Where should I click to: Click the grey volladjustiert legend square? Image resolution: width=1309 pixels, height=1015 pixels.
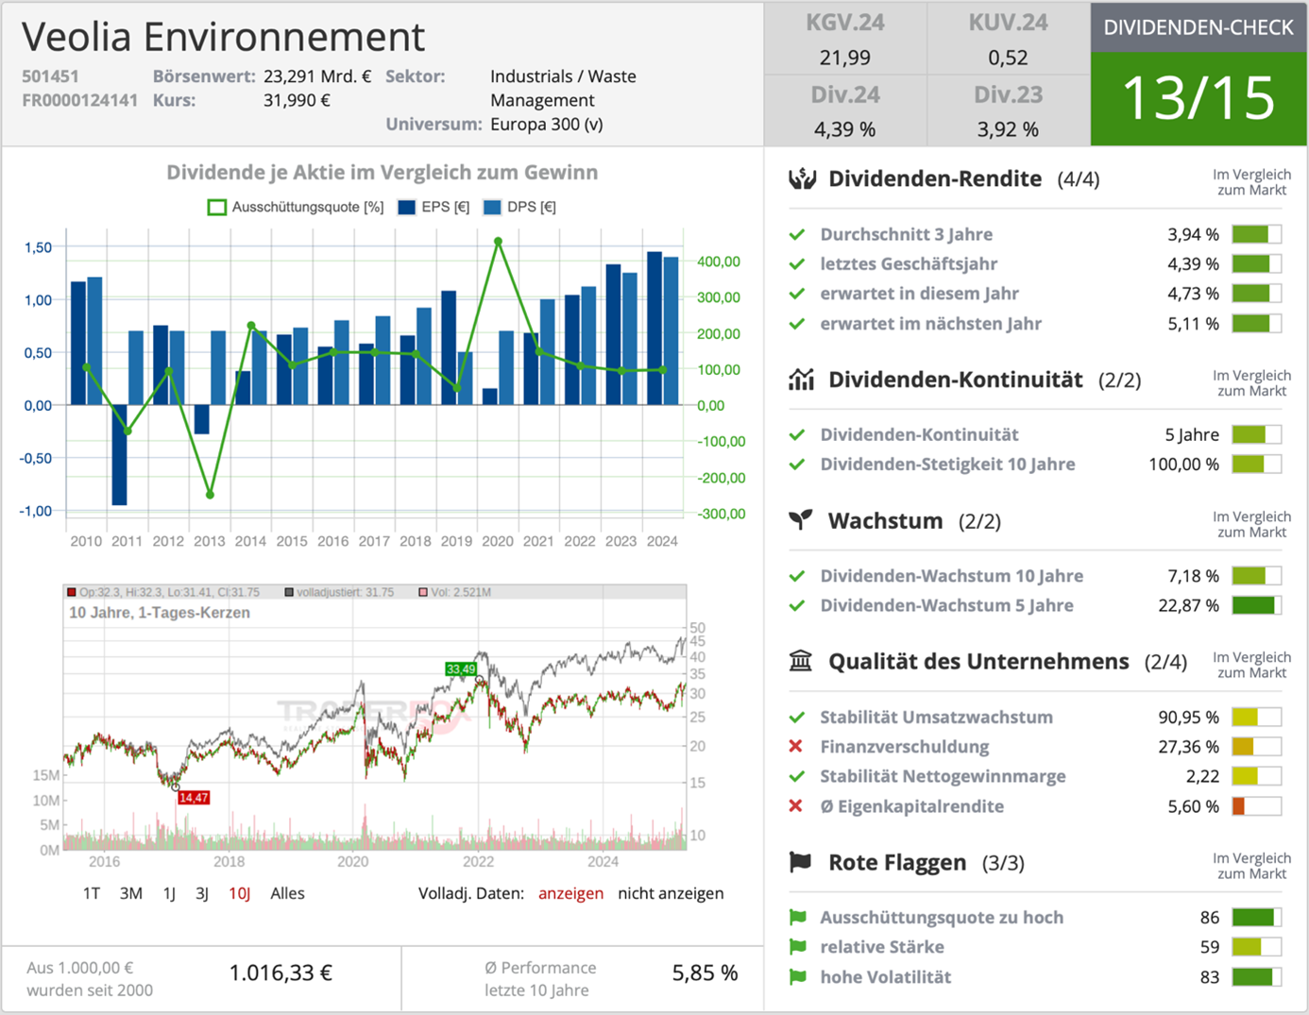coord(289,592)
